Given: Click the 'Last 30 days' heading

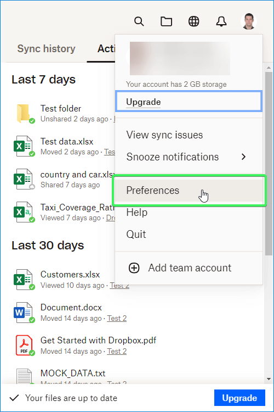Looking at the screenshot, I should click(x=48, y=245).
